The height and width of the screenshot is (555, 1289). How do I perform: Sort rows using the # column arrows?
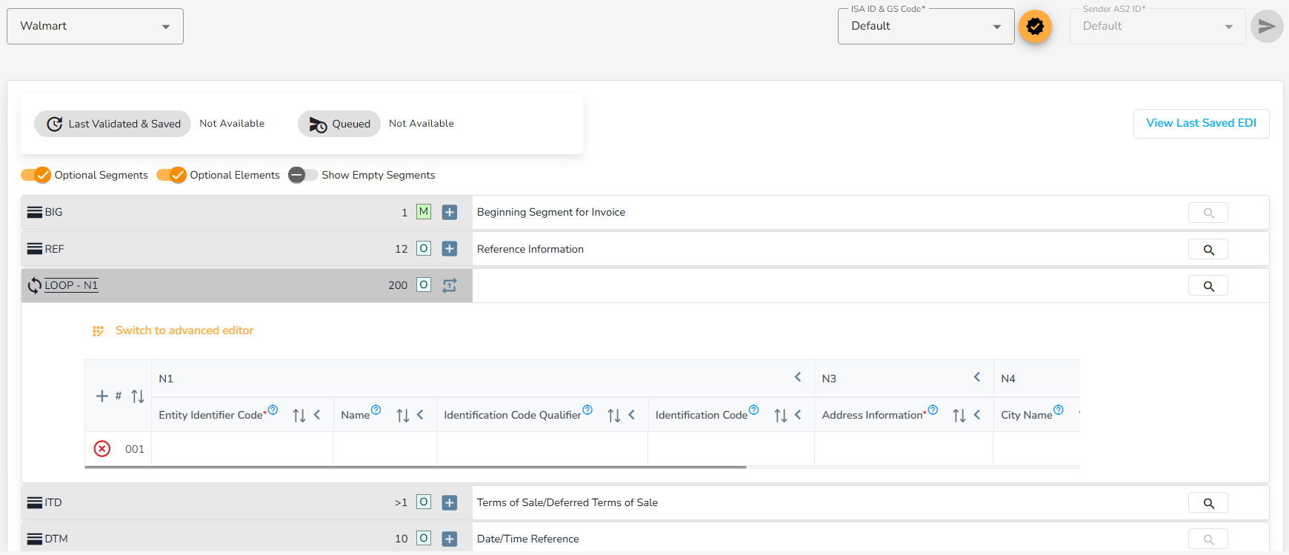click(138, 396)
